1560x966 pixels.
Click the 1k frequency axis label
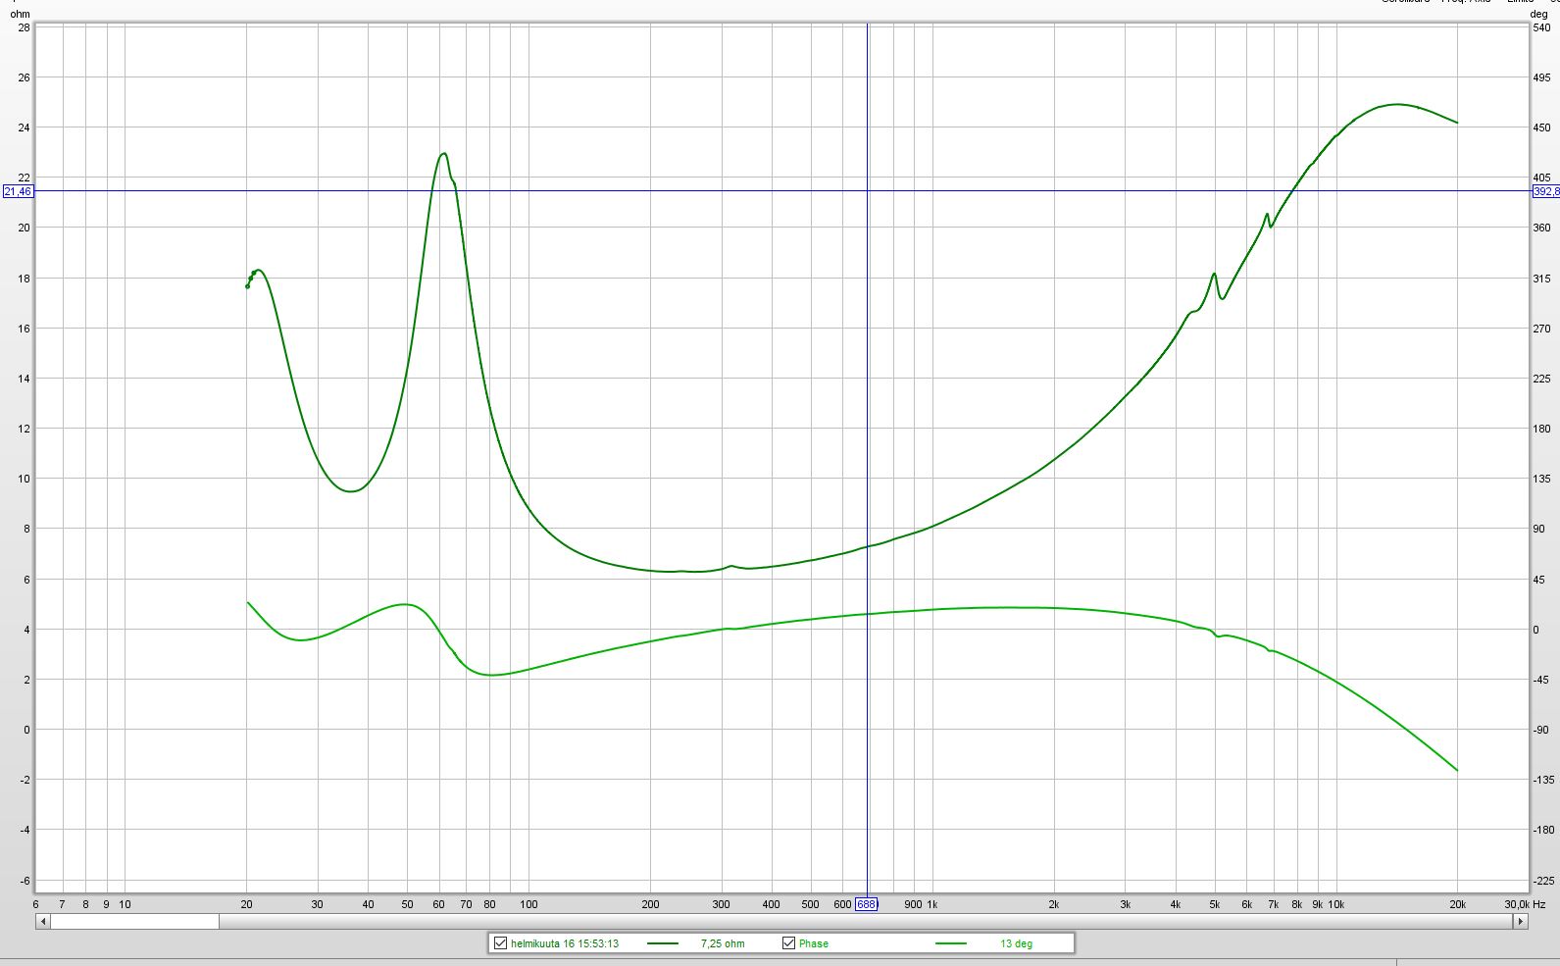point(932,904)
